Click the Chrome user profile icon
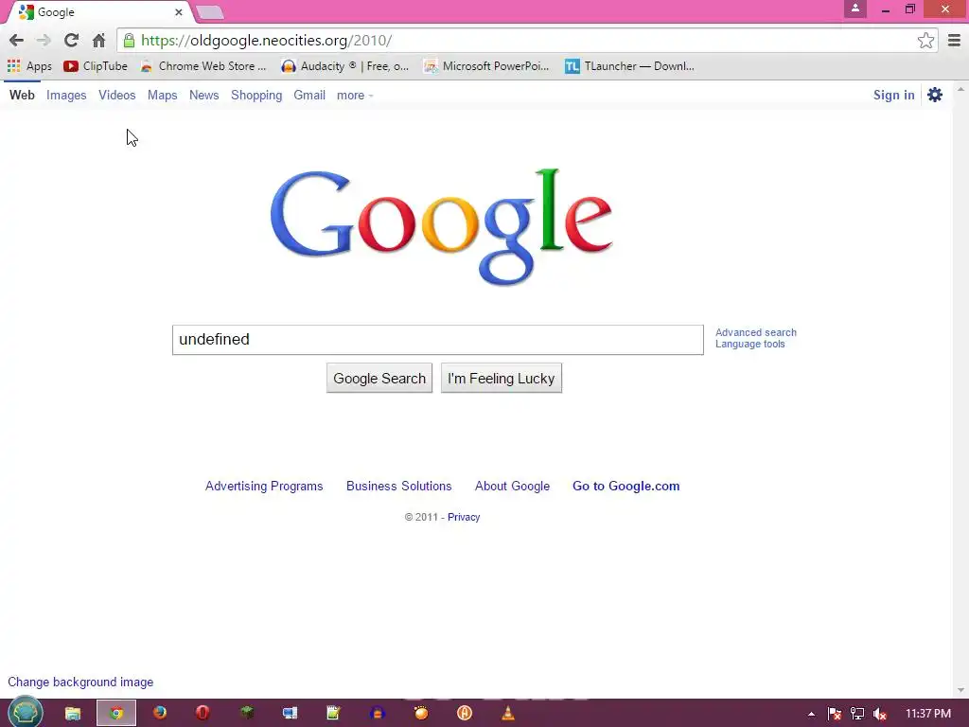 (855, 9)
